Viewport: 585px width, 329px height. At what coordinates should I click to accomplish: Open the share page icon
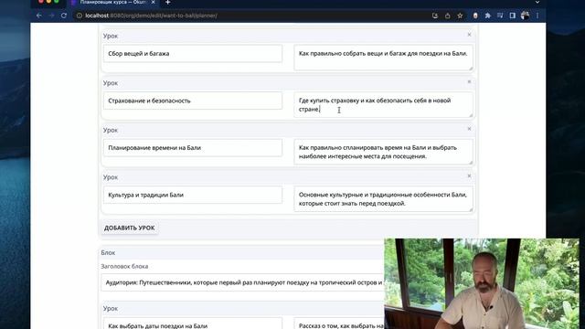click(447, 16)
